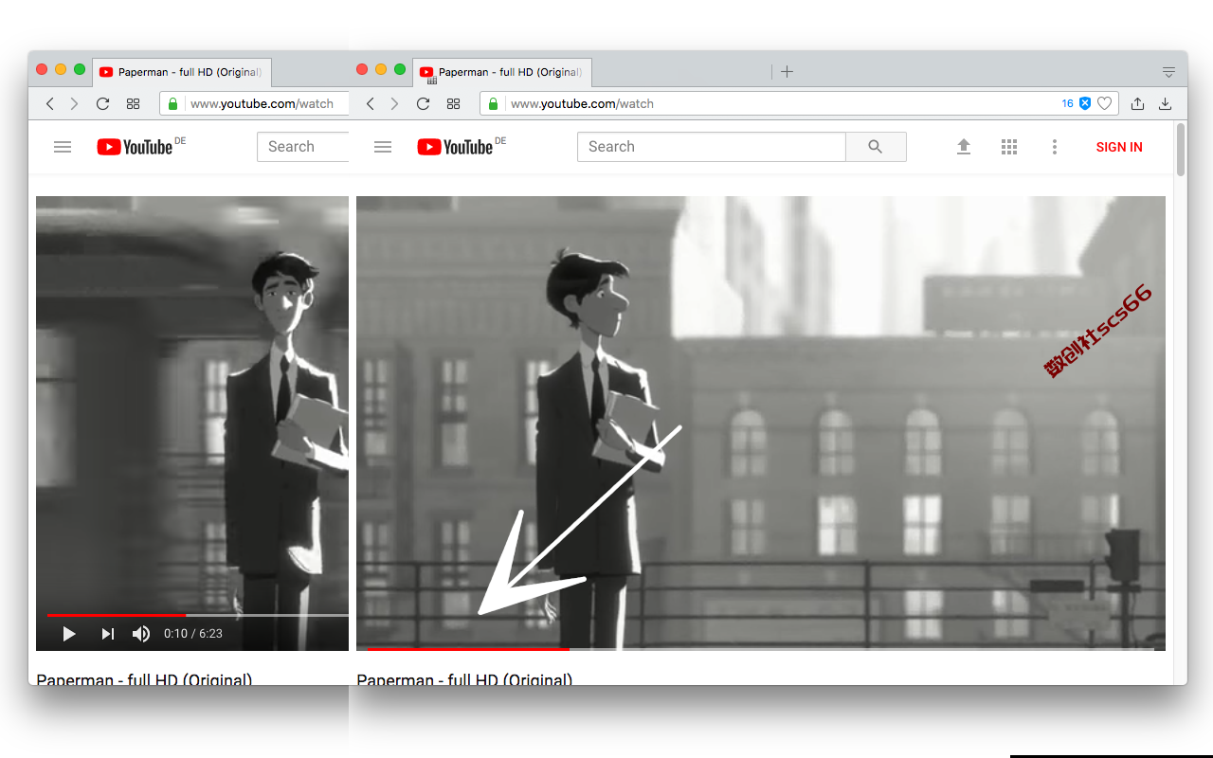Reload the page in the left window
The image size is (1213, 758).
click(102, 103)
